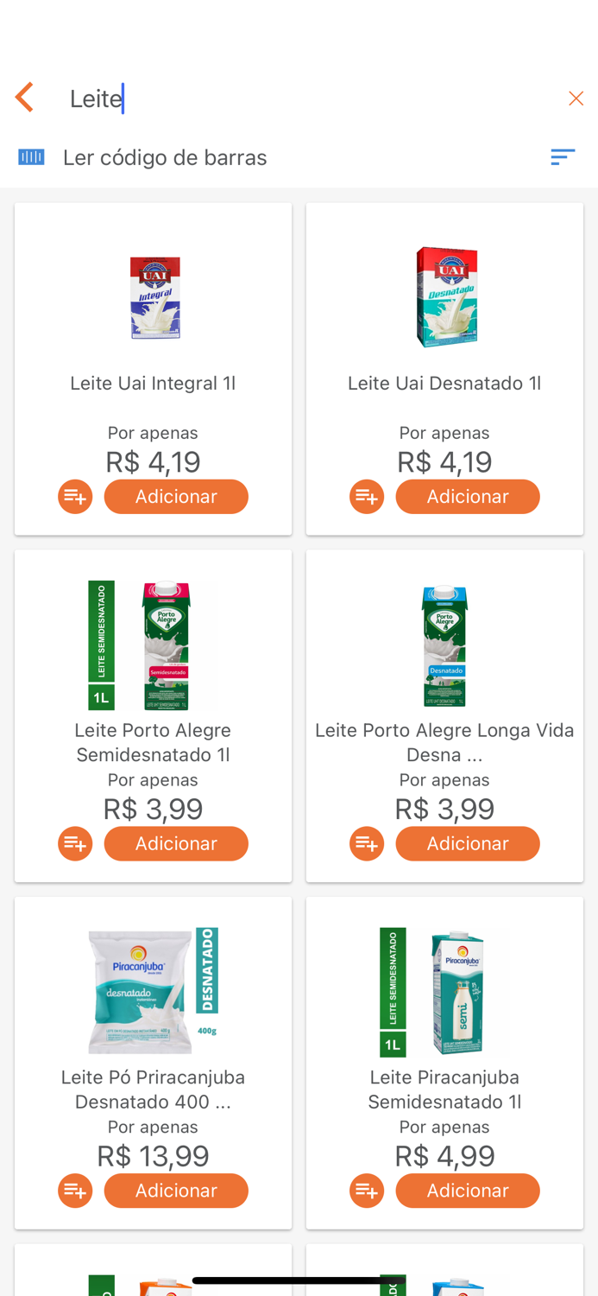598x1296 pixels.
Task: Add Porto Alegre Semidesnatado 1l to cart
Action: point(176,843)
